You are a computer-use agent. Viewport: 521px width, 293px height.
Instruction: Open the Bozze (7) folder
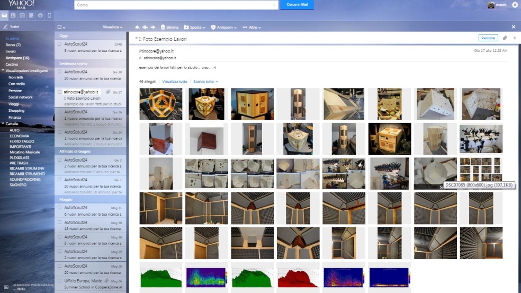tap(13, 45)
